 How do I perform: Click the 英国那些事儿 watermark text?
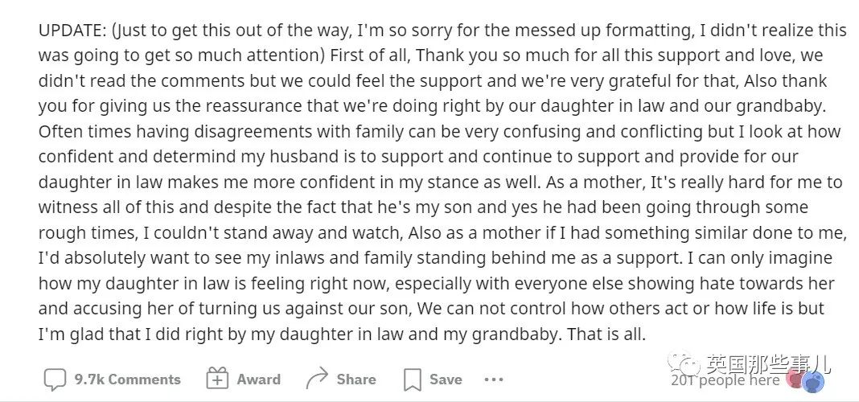[x=769, y=363]
